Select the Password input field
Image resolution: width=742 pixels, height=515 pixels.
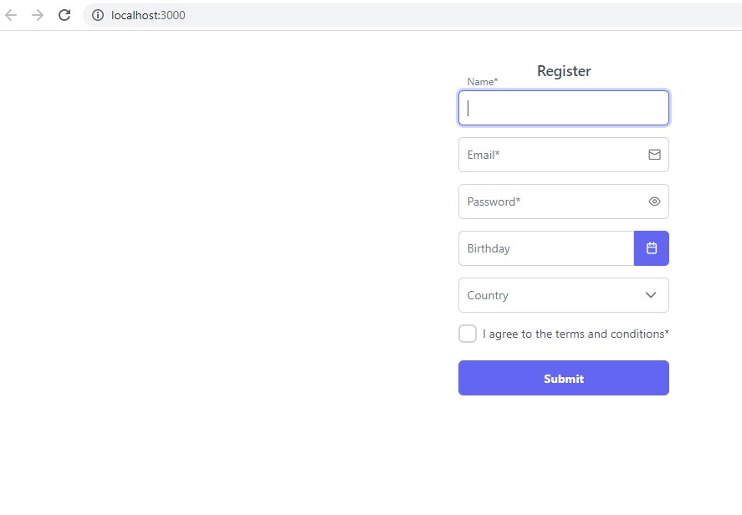tap(552, 201)
